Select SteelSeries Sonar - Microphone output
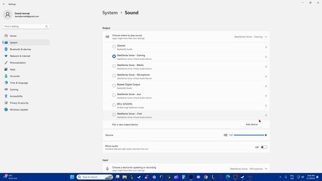 click(x=114, y=76)
